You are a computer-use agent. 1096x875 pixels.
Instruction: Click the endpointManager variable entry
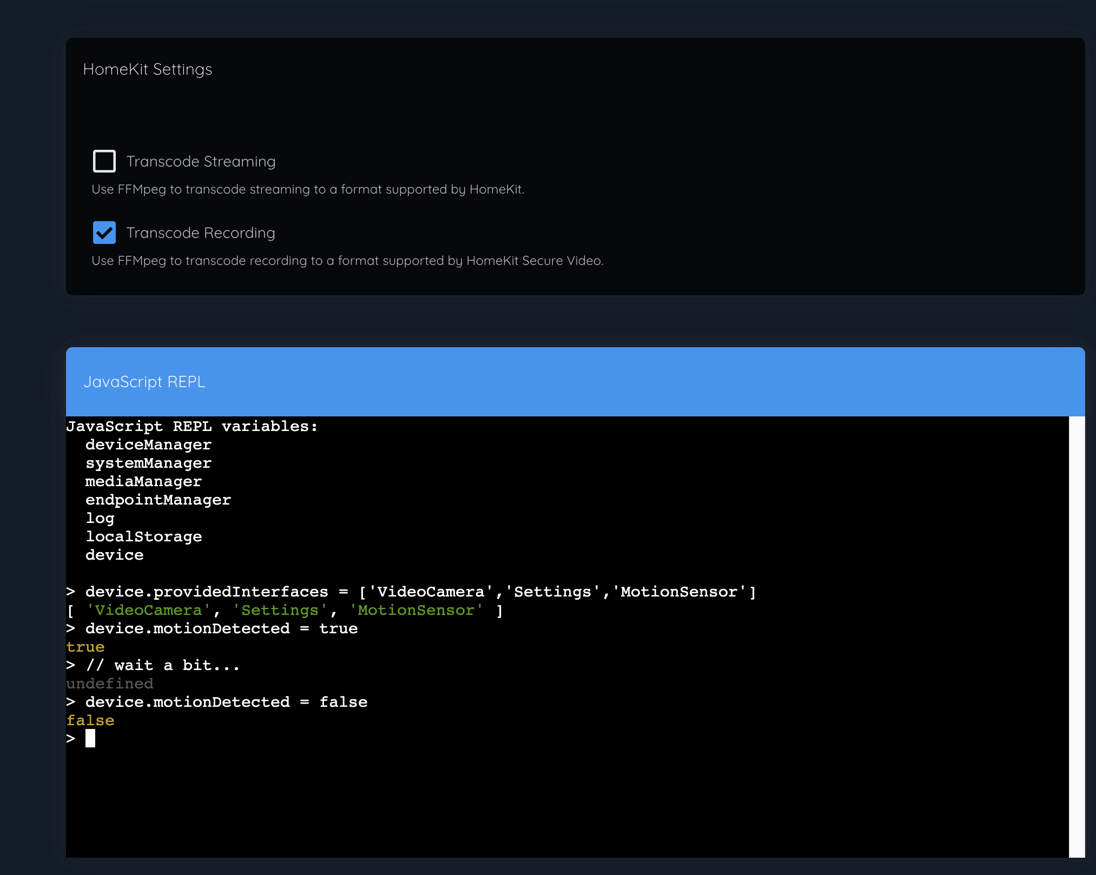coord(158,500)
